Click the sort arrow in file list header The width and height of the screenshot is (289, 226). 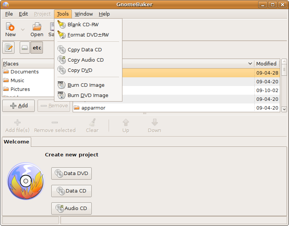250,64
